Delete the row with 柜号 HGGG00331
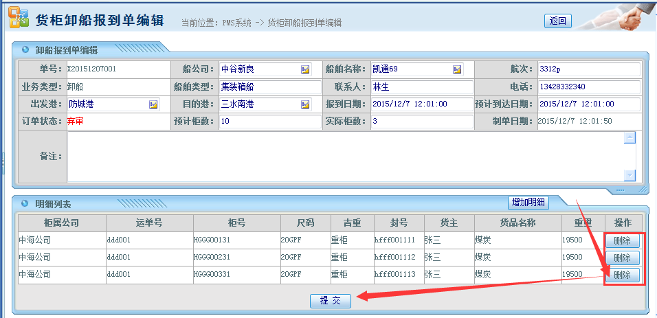657x318 pixels. pos(622,275)
